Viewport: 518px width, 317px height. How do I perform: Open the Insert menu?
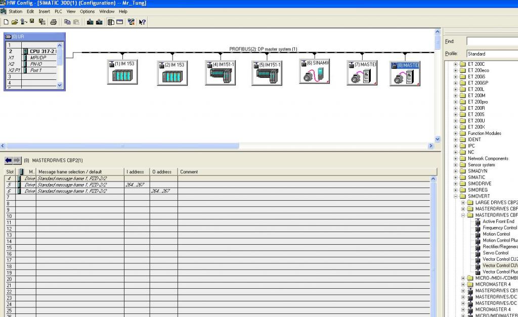coord(45,11)
